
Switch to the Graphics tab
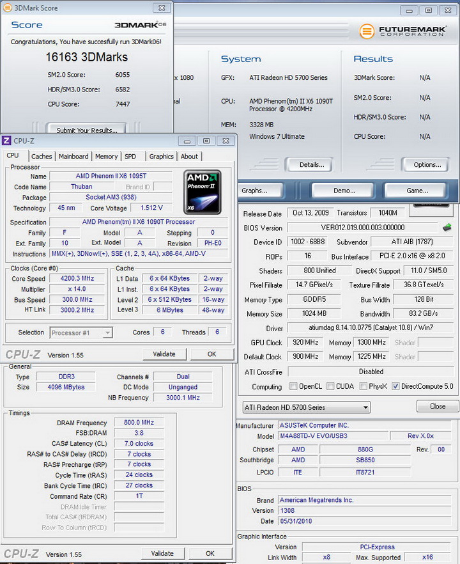coord(162,157)
